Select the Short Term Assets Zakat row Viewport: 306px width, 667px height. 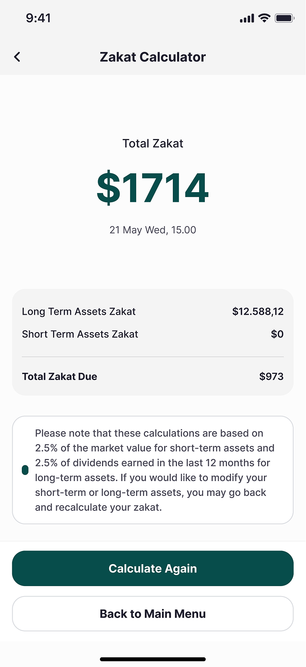tap(80, 334)
